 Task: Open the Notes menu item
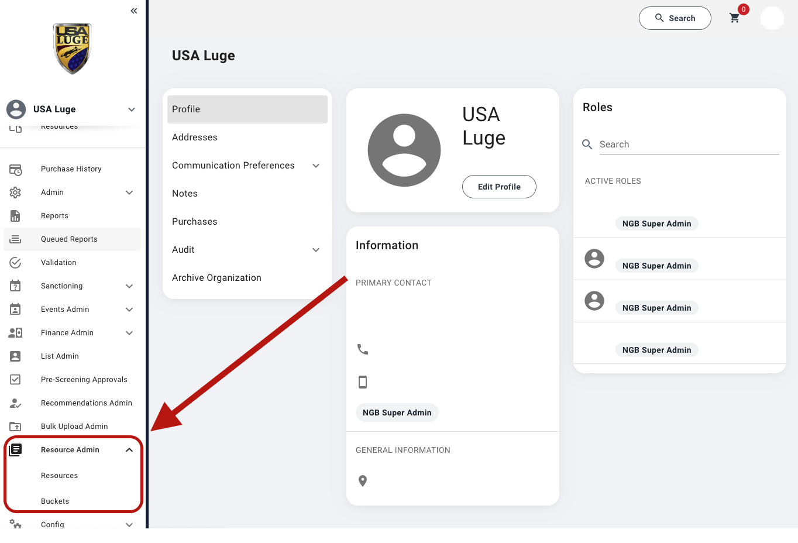pyautogui.click(x=247, y=194)
